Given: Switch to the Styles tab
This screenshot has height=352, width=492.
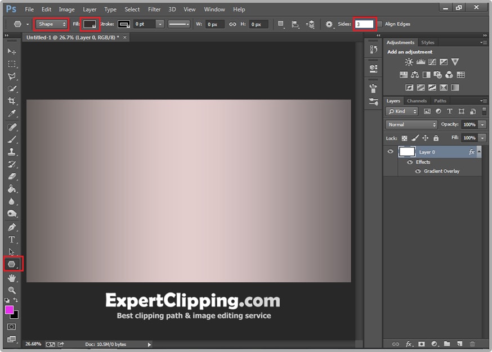Looking at the screenshot, I should (x=428, y=43).
